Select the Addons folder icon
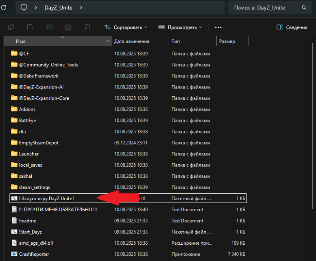This screenshot has width=316, height=261. (14, 109)
